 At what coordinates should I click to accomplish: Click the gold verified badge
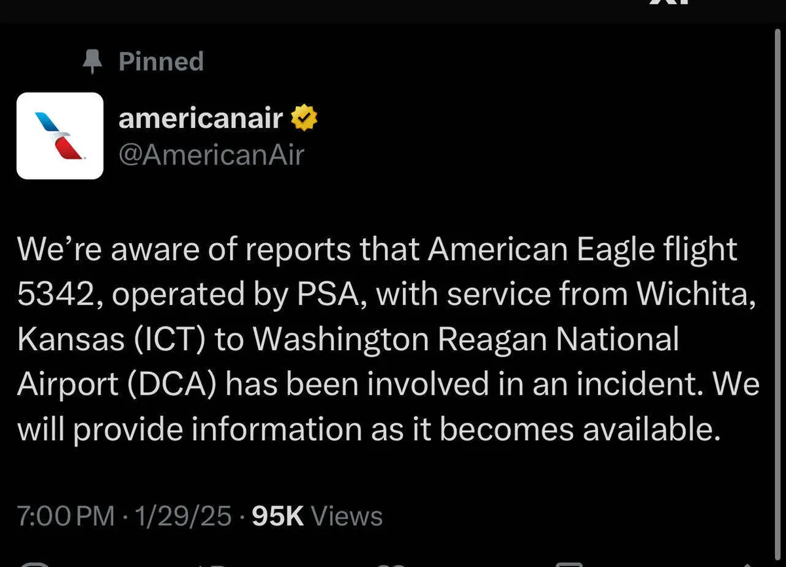[304, 119]
